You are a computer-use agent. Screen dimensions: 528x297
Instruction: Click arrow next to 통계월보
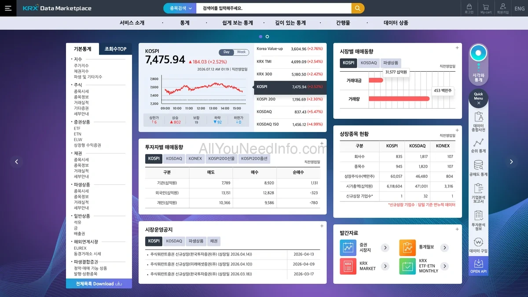(x=444, y=248)
